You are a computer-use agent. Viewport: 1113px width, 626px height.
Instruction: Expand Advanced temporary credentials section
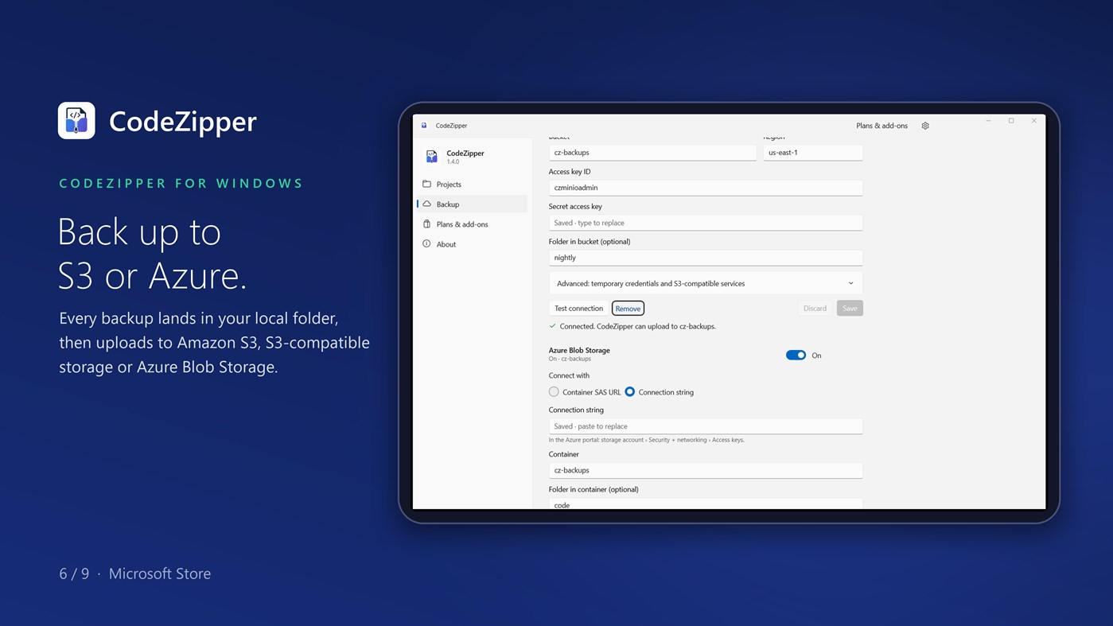tap(706, 283)
